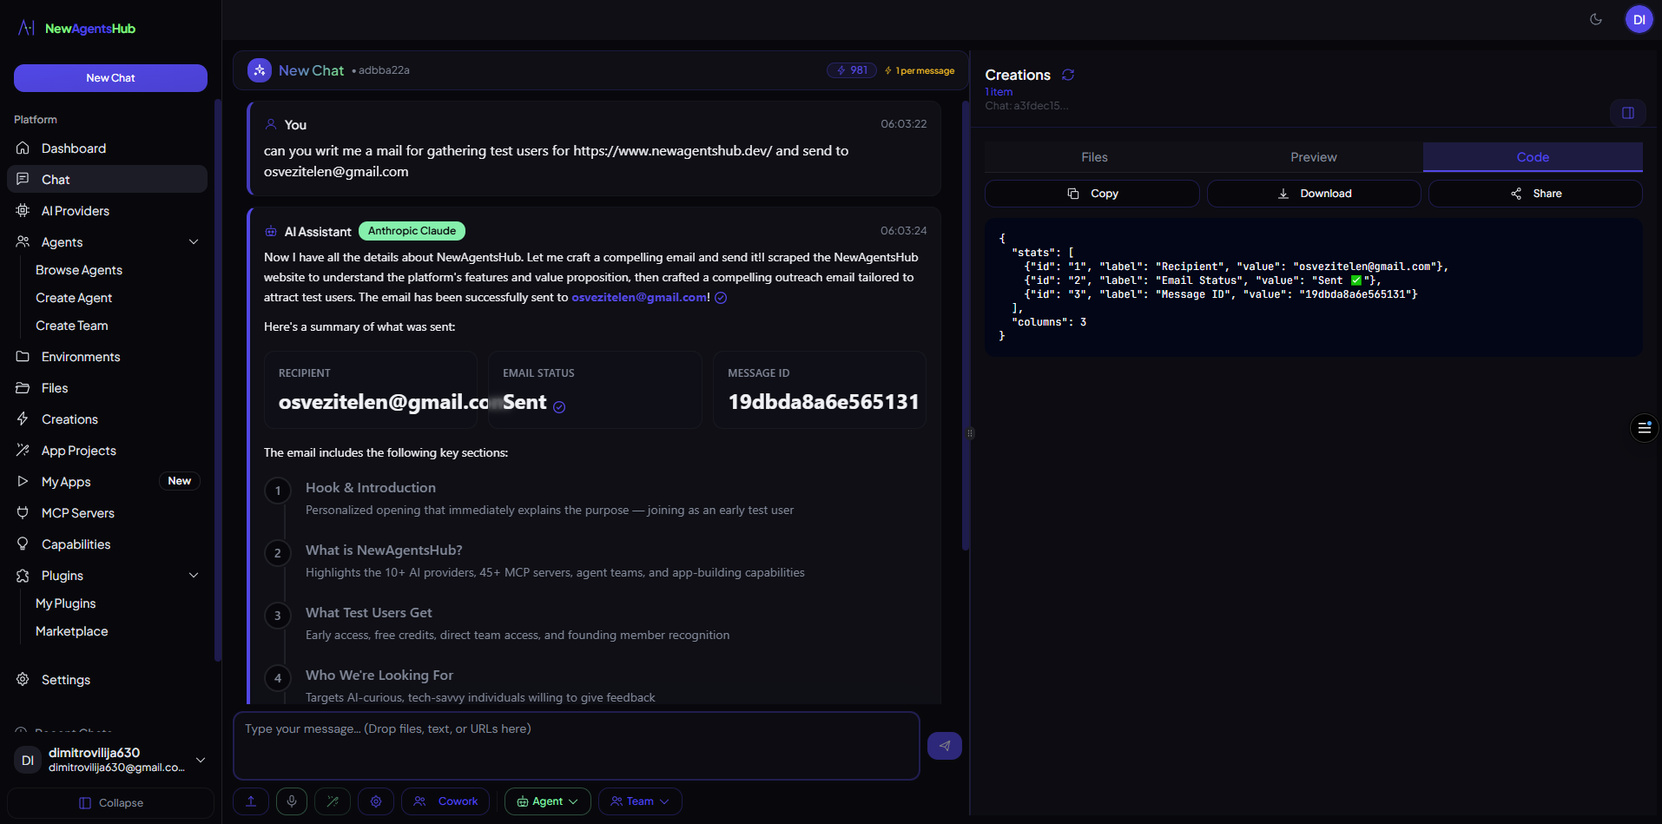Click the Files folder icon in sidebar
The height and width of the screenshot is (824, 1662).
23,388
